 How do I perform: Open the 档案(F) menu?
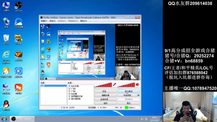44,21
